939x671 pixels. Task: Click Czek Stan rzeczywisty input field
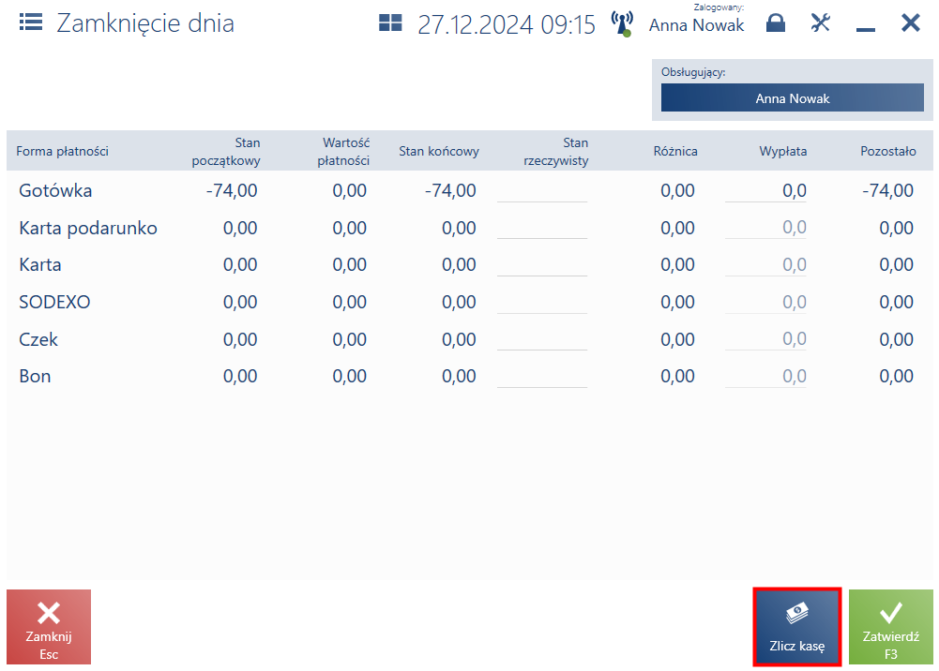[542, 339]
